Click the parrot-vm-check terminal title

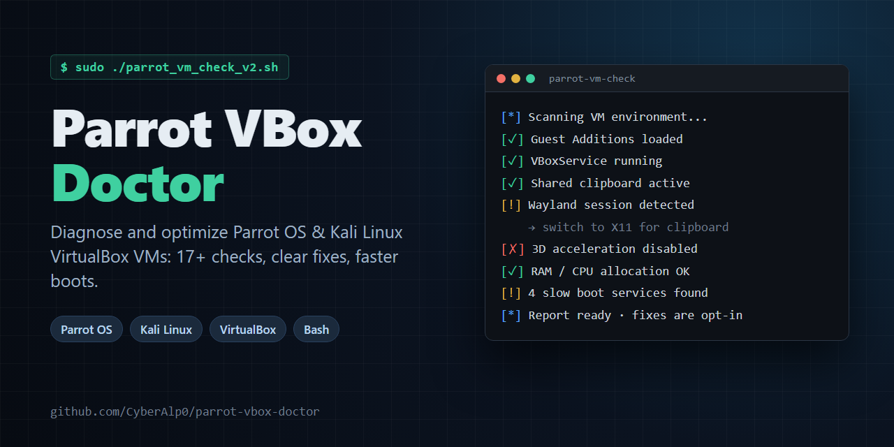(x=592, y=78)
